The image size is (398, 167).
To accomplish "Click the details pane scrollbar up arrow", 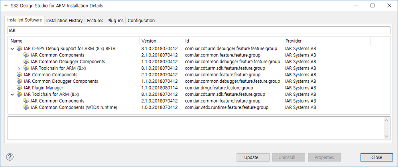I will 386,120.
